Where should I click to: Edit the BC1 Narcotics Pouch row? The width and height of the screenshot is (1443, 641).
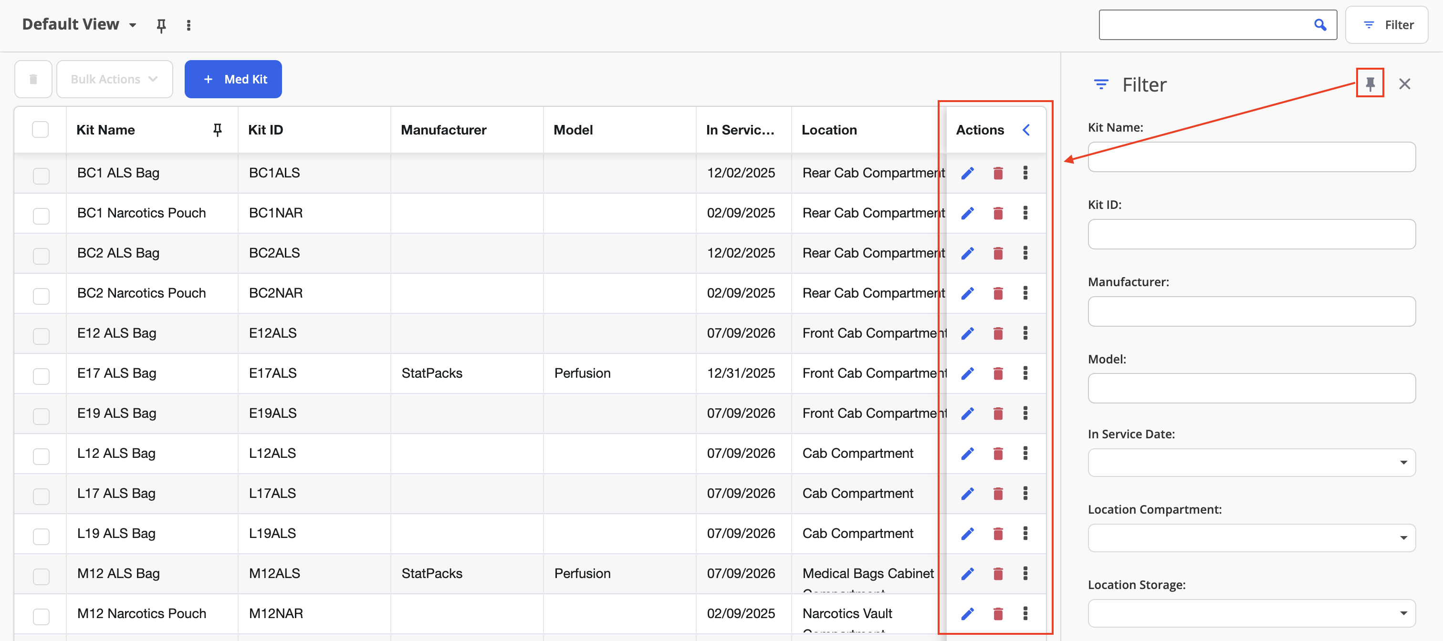point(967,213)
